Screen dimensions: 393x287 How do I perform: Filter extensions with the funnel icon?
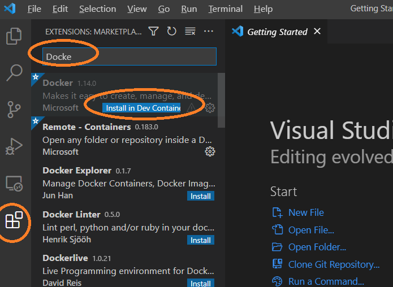(153, 31)
